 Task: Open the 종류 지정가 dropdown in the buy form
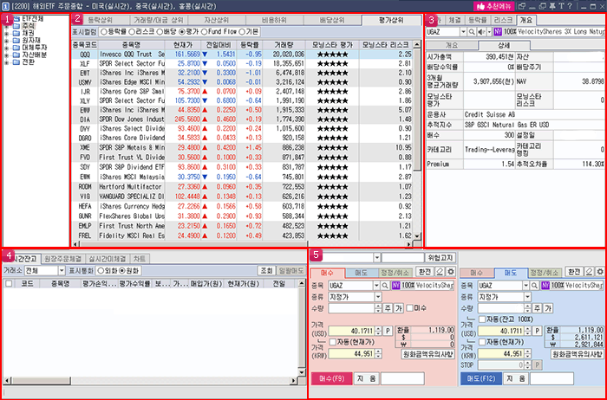tap(378, 297)
